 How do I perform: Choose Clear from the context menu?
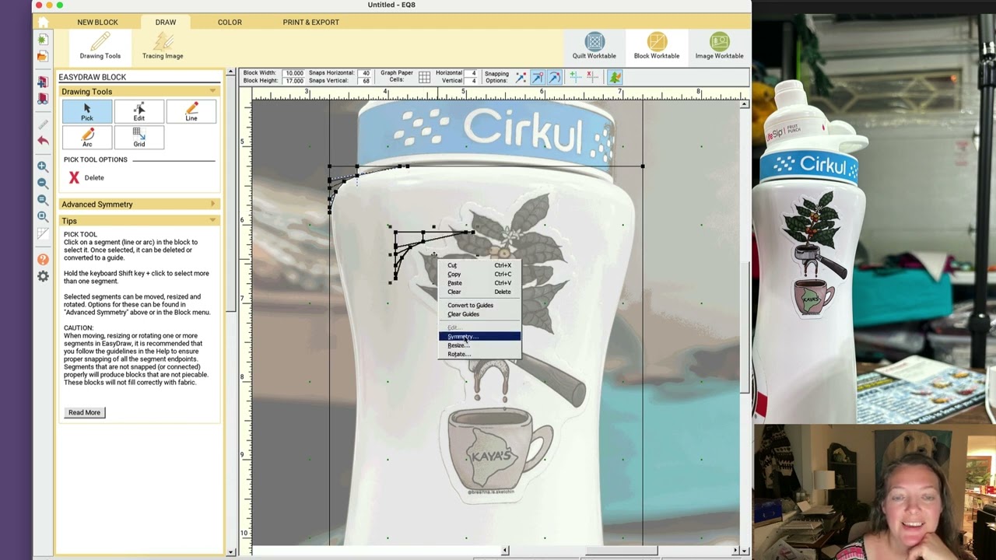pyautogui.click(x=479, y=292)
